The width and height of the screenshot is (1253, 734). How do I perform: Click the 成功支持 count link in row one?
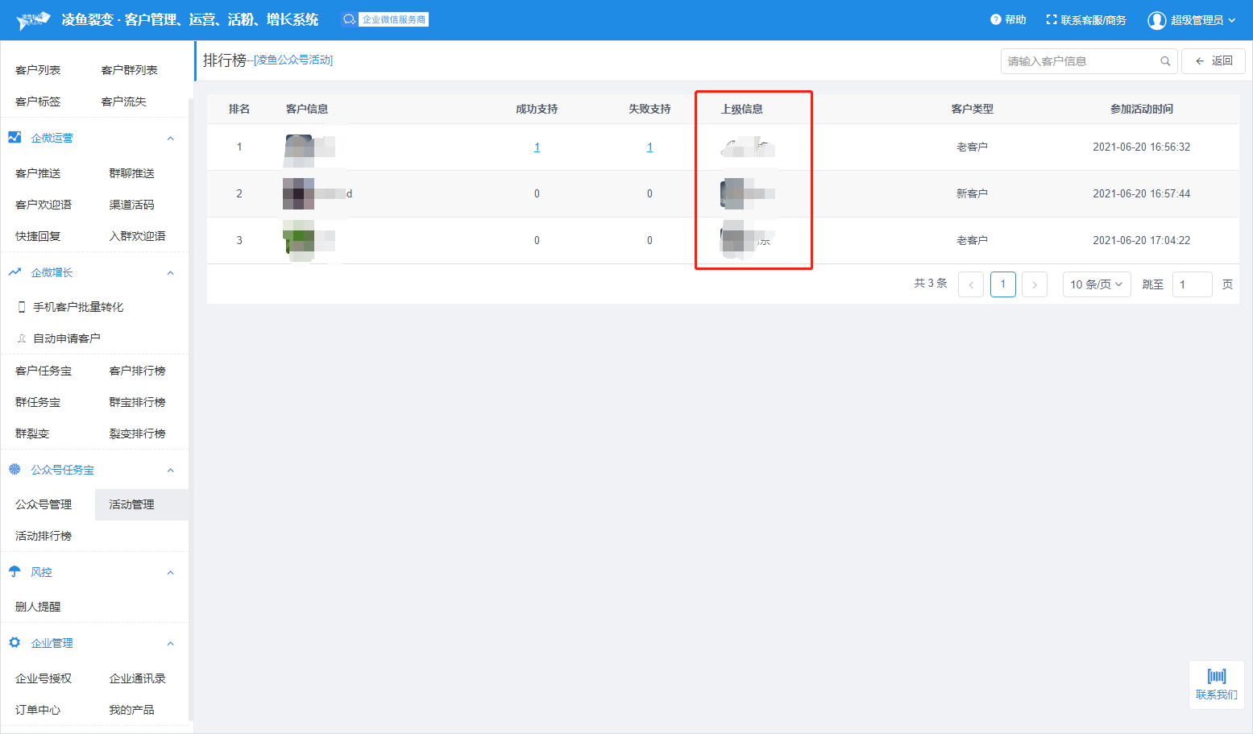(x=537, y=147)
